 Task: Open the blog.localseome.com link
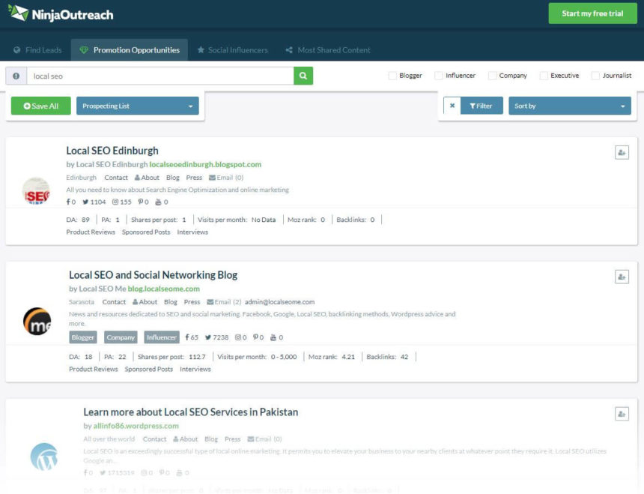(162, 287)
